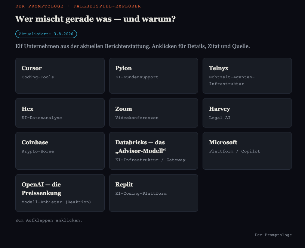Image resolution: width=305 pixels, height=248 pixels.
Task: Expand the Microsoft Plattform / Copilot card
Action: [x=247, y=151]
